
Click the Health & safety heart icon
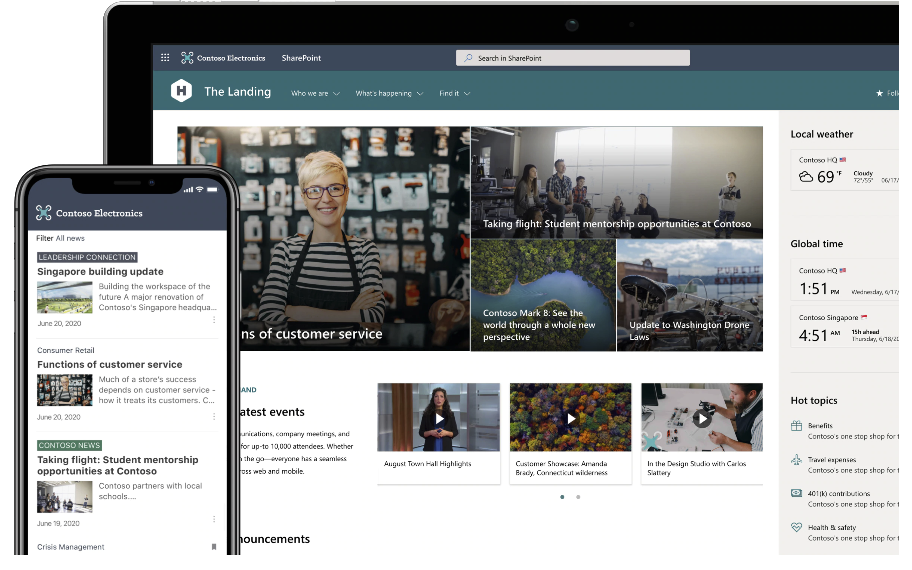coord(796,527)
